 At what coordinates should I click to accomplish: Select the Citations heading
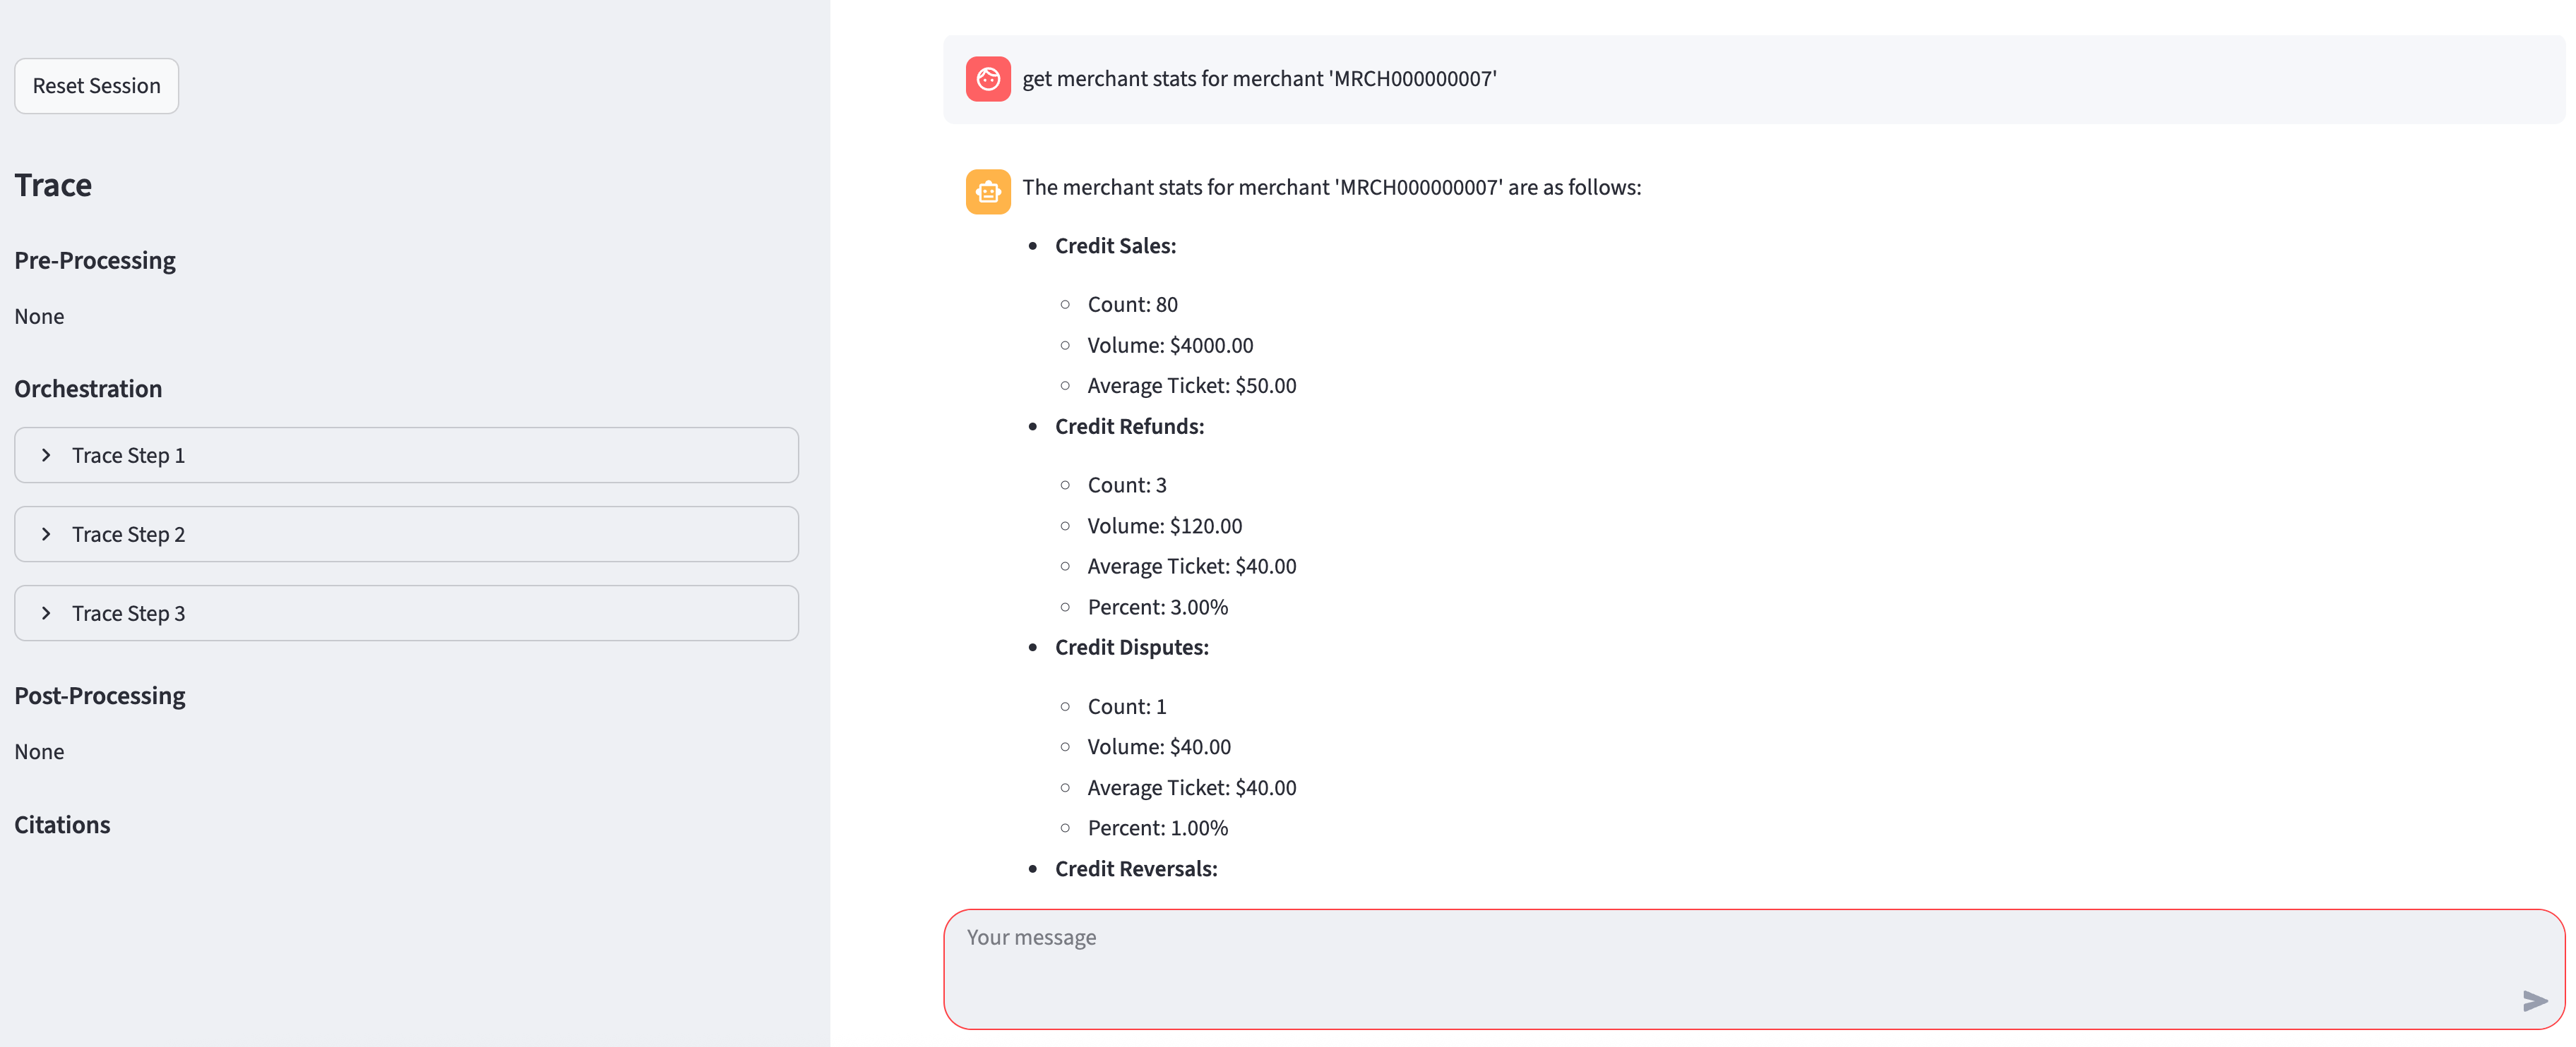click(x=62, y=824)
